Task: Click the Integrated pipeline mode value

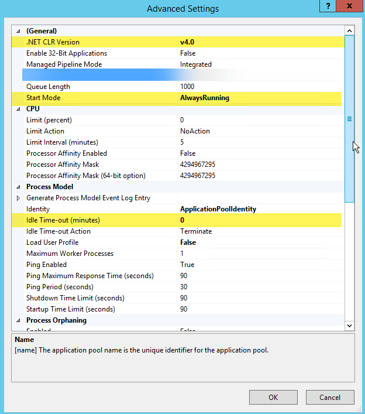Action: point(196,64)
